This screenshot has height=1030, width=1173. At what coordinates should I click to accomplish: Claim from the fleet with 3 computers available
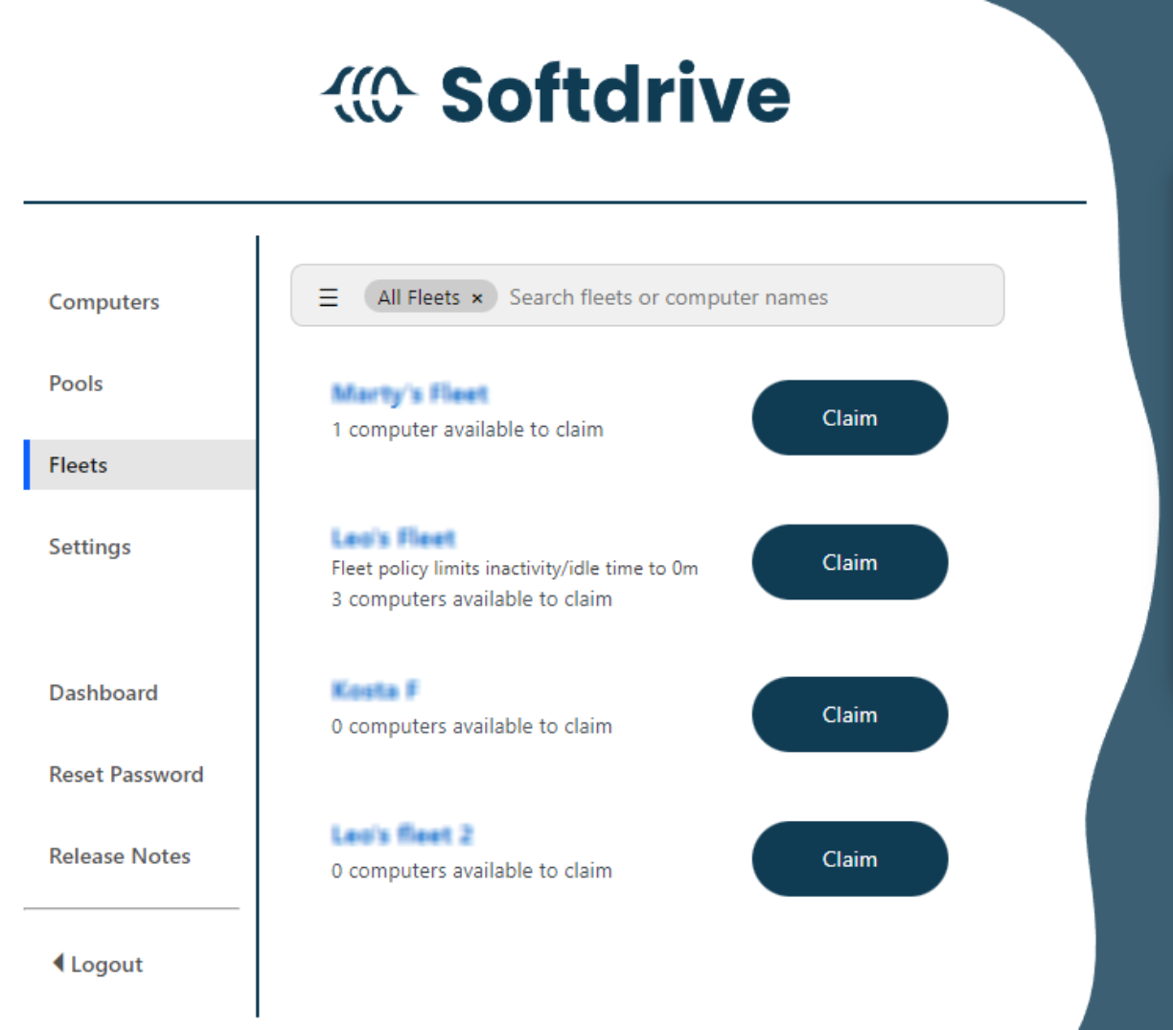click(x=850, y=562)
